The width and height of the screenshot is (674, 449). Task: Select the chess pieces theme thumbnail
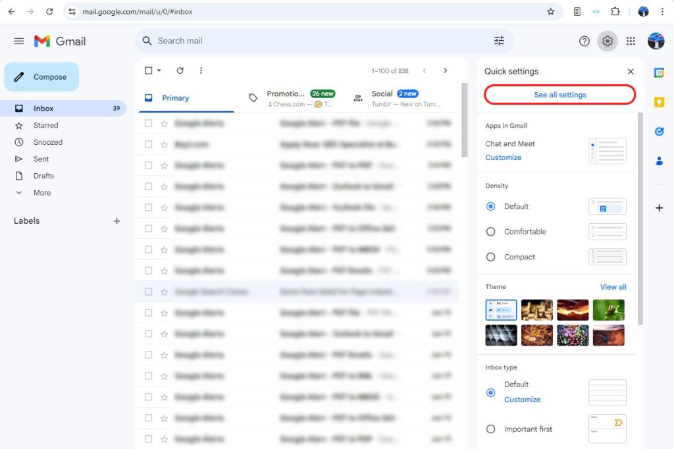pyautogui.click(x=537, y=310)
